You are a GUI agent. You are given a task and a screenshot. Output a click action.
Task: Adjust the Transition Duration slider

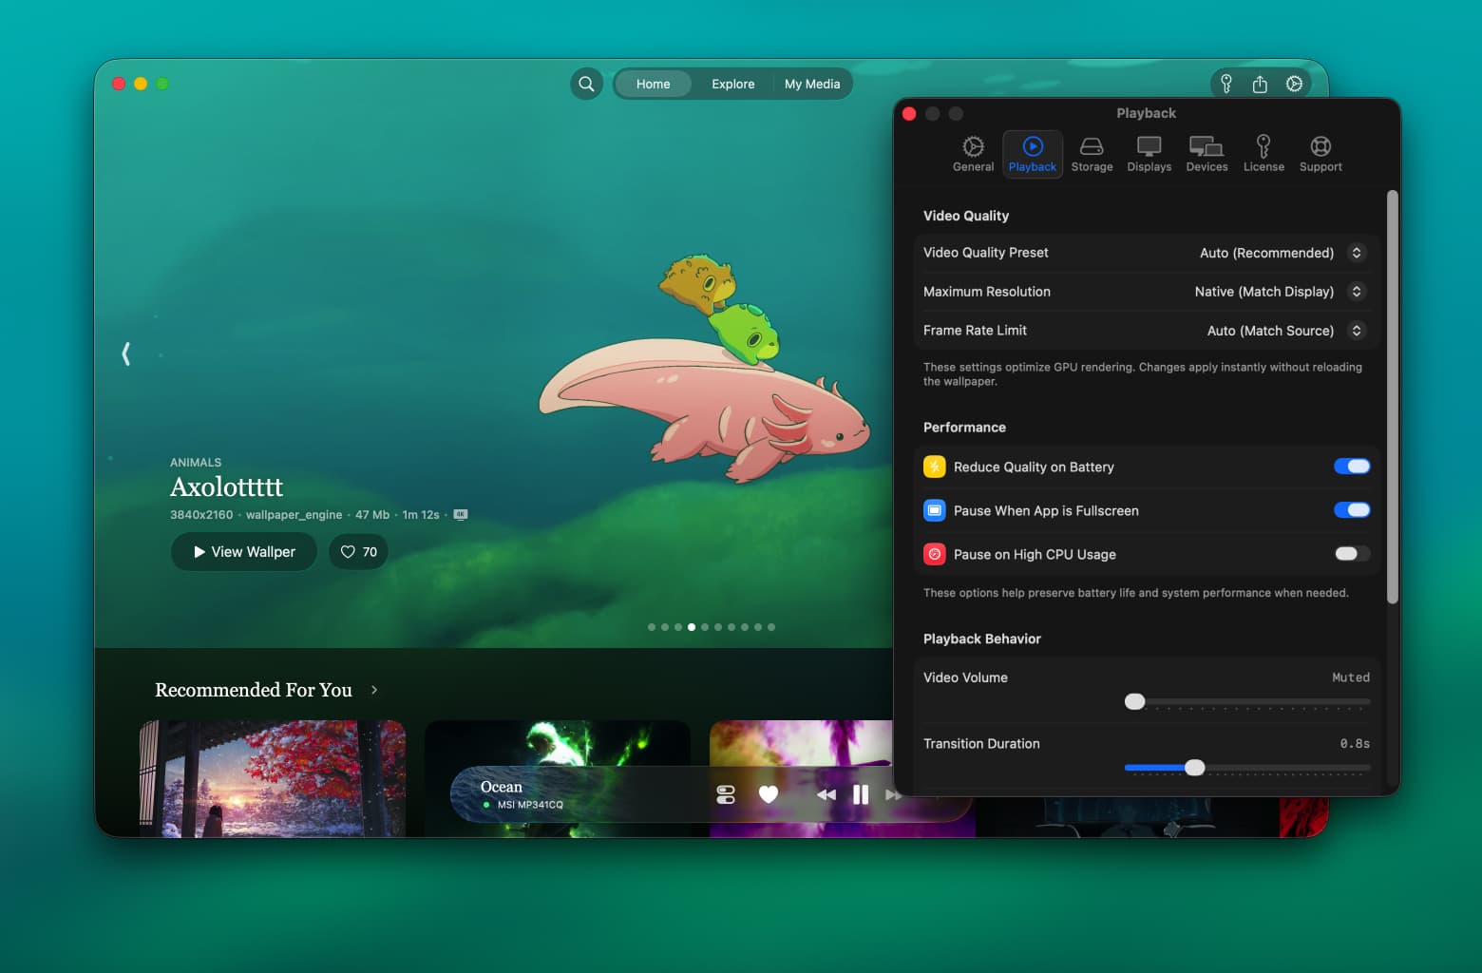coord(1194,767)
